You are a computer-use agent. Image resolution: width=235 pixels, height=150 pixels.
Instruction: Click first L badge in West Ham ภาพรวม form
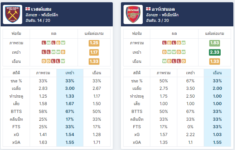coord(44,43)
